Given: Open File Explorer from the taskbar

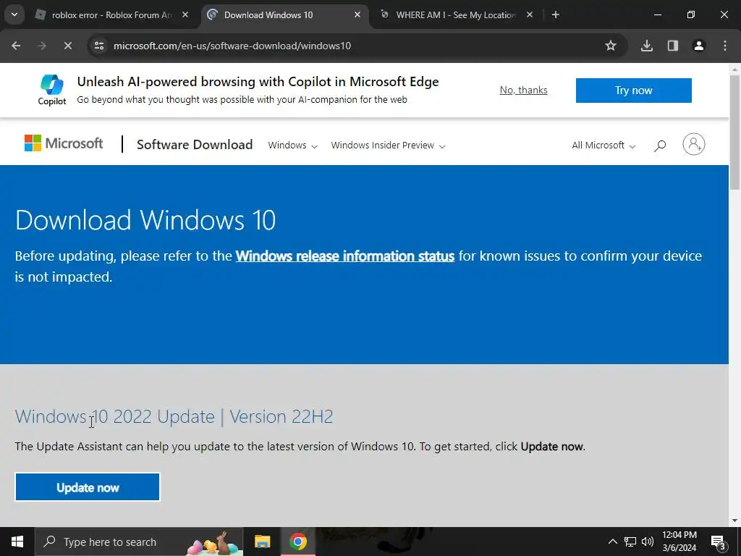Looking at the screenshot, I should click(x=262, y=542).
